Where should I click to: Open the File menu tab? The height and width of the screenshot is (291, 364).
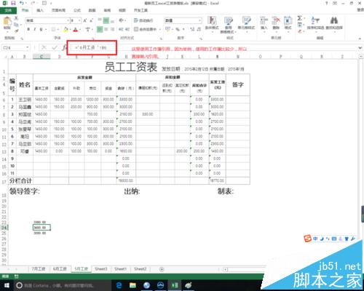click(8, 10)
